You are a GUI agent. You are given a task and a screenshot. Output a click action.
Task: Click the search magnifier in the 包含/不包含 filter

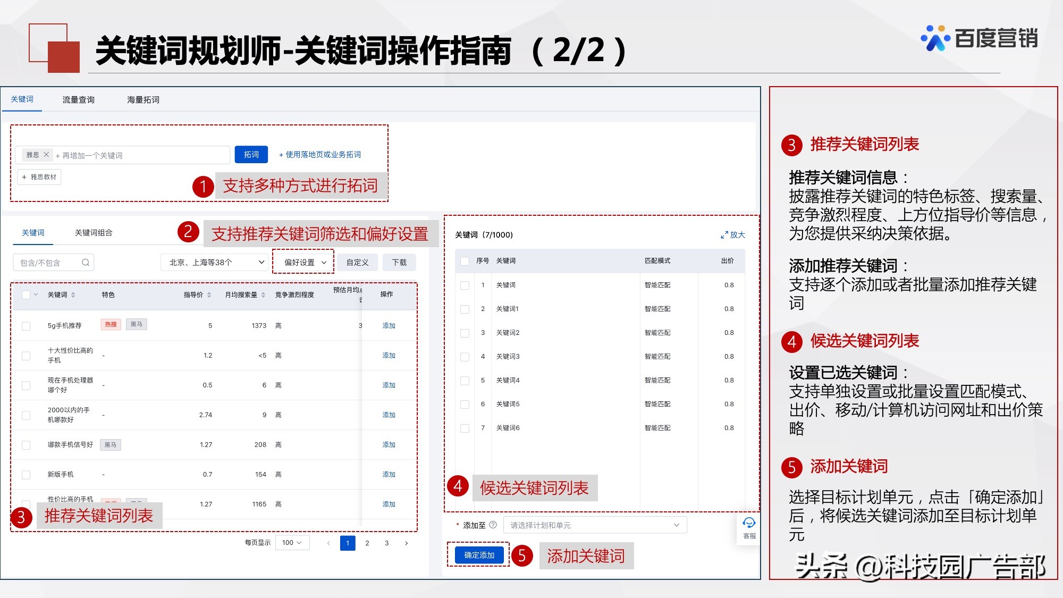(x=85, y=262)
